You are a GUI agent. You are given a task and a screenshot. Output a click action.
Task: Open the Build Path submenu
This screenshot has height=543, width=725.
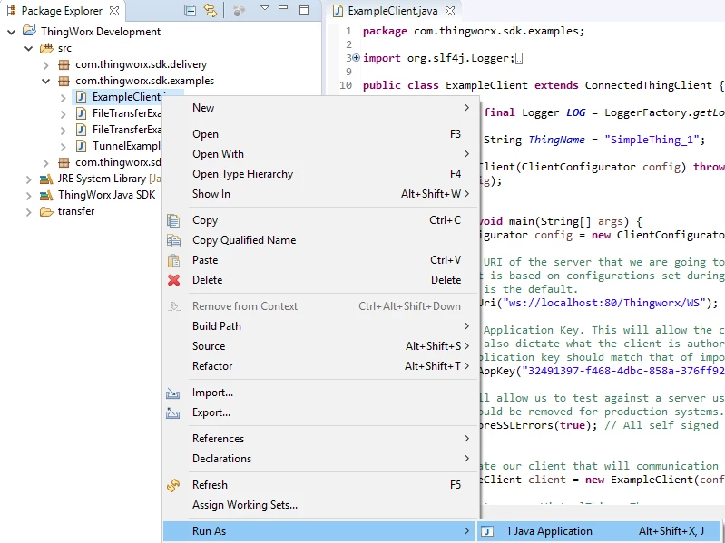pyautogui.click(x=320, y=326)
